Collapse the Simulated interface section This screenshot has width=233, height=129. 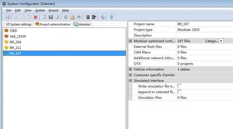click(x=130, y=81)
